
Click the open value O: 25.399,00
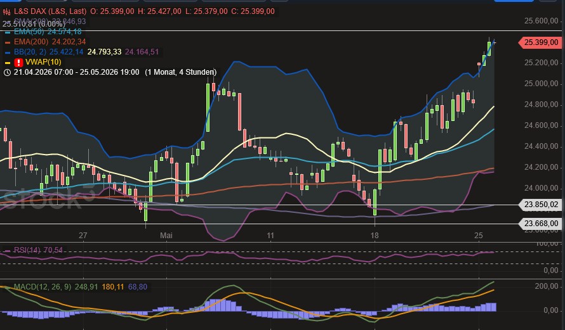click(112, 11)
